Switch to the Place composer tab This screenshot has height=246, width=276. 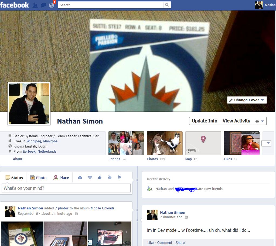coord(61,178)
